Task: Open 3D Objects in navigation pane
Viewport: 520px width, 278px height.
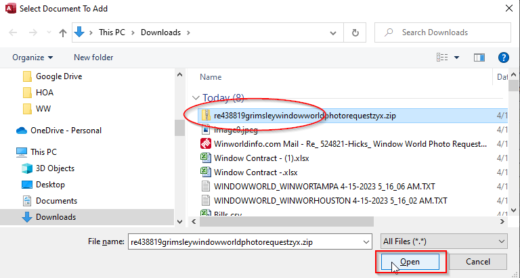Action: (48, 168)
